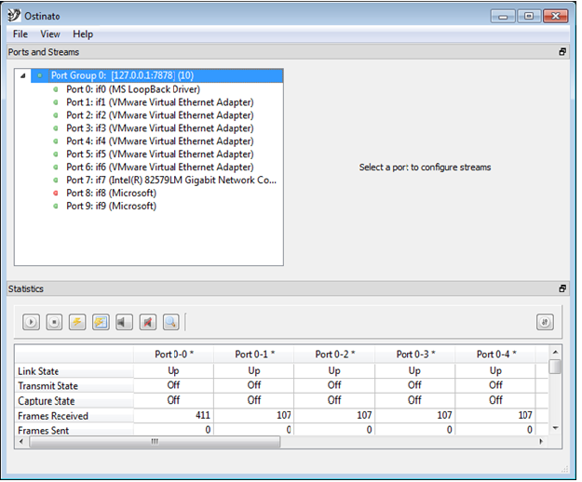This screenshot has height=482, width=582.
Task: Open the stats column filter button
Action: pos(545,322)
